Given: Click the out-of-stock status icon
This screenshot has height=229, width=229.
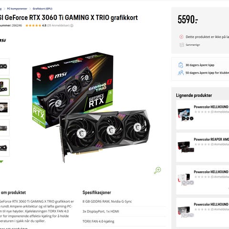Looking at the screenshot, I should 181,37.
